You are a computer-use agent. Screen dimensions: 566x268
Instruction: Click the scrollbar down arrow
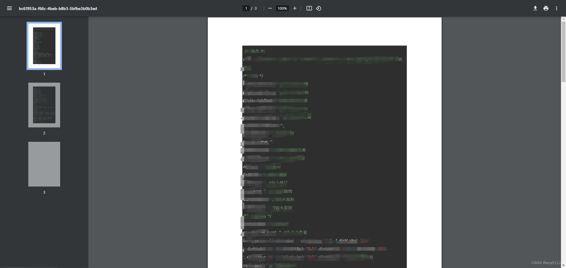(x=563, y=265)
